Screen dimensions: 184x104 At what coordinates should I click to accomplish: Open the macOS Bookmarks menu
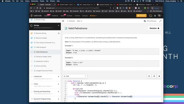pyautogui.click(x=34, y=1)
